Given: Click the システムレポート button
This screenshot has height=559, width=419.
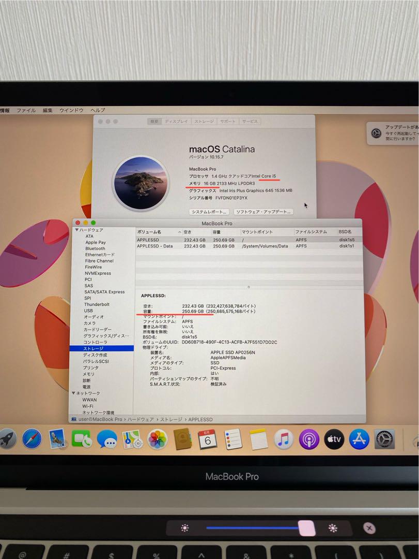Looking at the screenshot, I should [209, 212].
